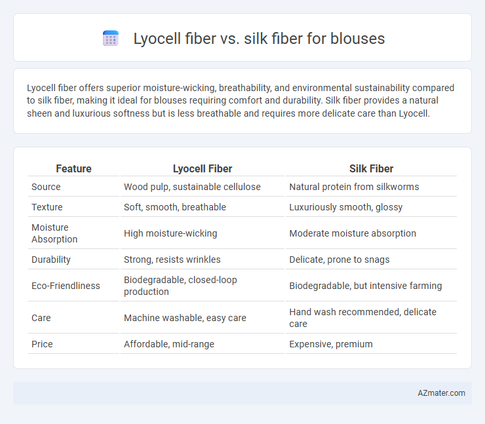Open the AZmater.com footer link
485x424 pixels.
tap(441, 393)
